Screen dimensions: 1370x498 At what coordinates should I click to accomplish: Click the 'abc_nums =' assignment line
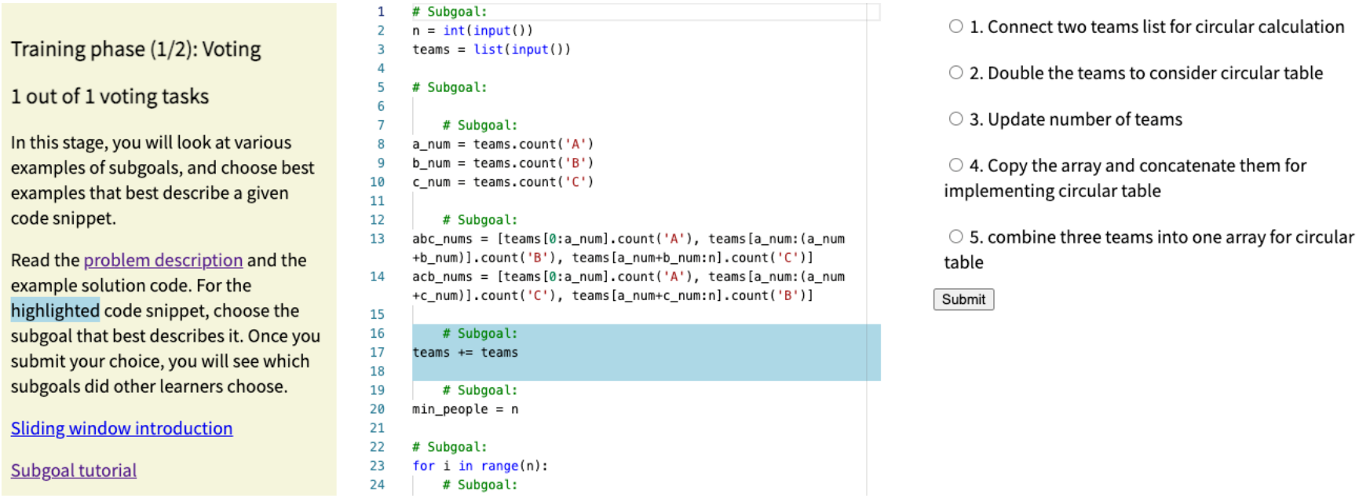tap(629, 248)
